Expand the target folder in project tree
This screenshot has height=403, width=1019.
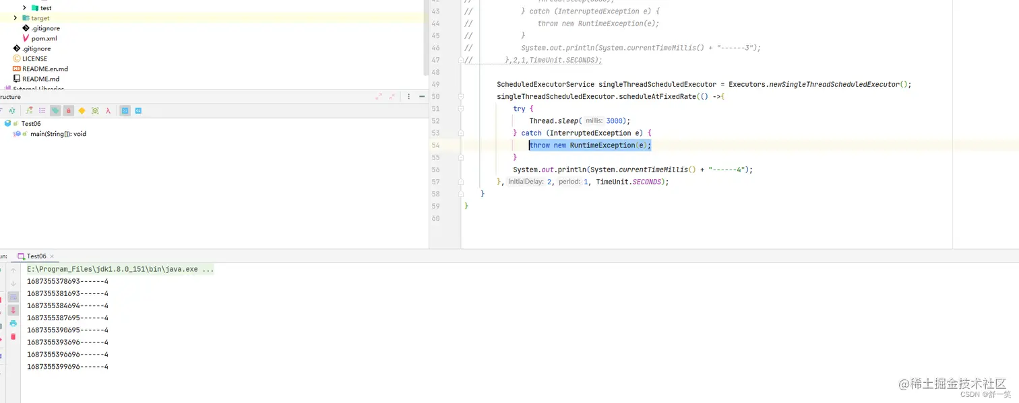pyautogui.click(x=16, y=18)
